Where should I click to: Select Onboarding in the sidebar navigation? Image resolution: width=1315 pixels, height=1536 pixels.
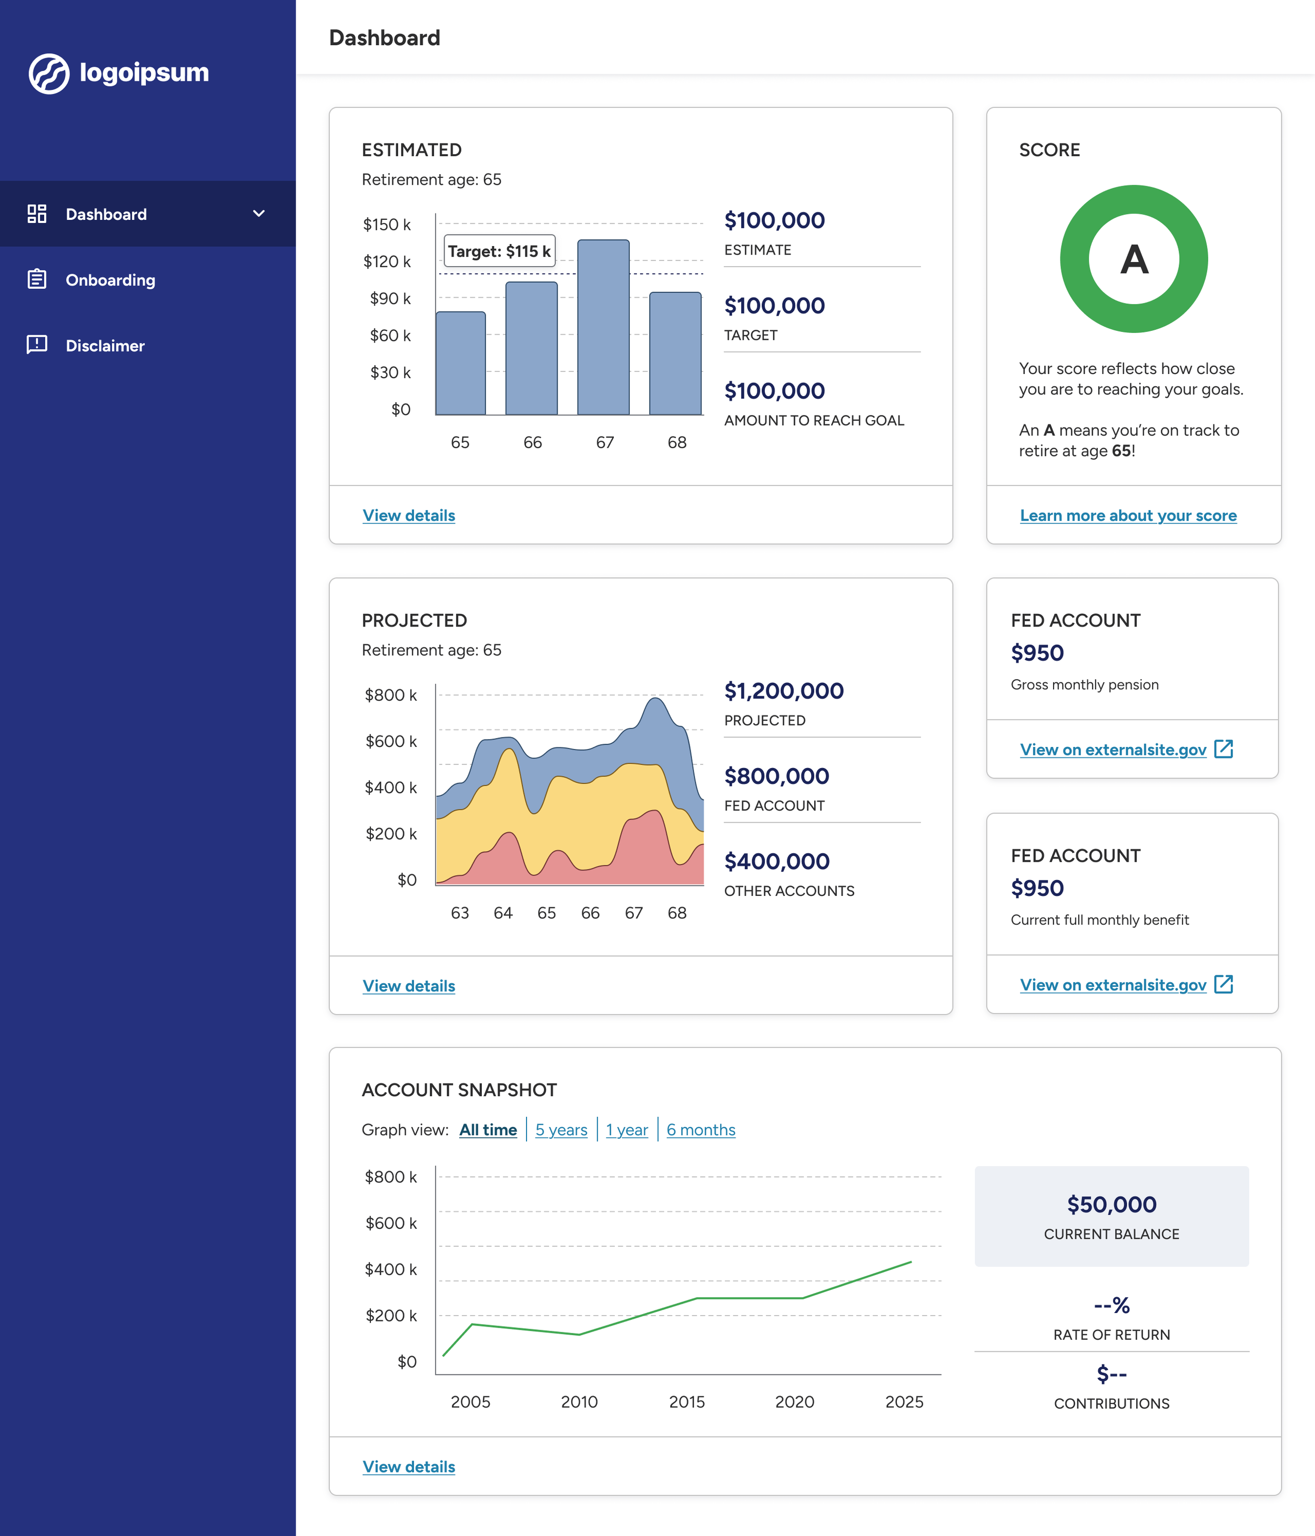tap(110, 280)
